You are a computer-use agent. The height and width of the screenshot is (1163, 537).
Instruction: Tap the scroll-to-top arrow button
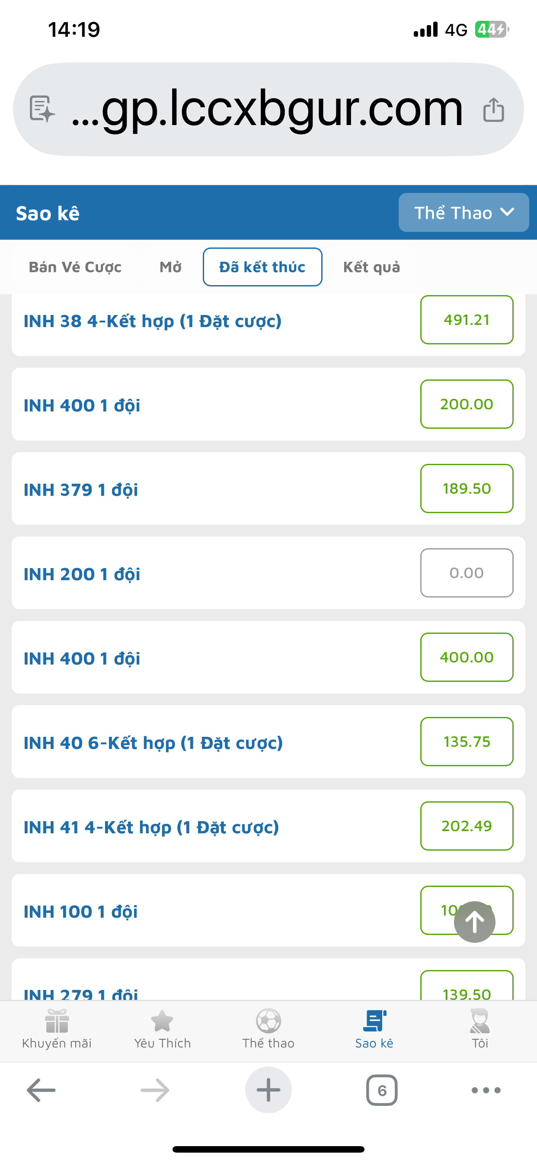point(474,922)
